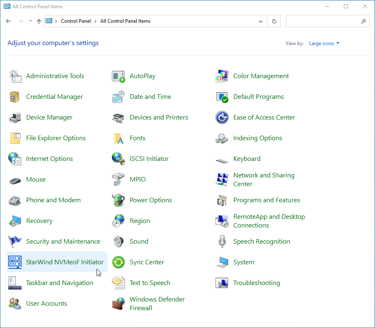Open the MPIO icon
This screenshot has width=375, height=328.
tap(119, 180)
